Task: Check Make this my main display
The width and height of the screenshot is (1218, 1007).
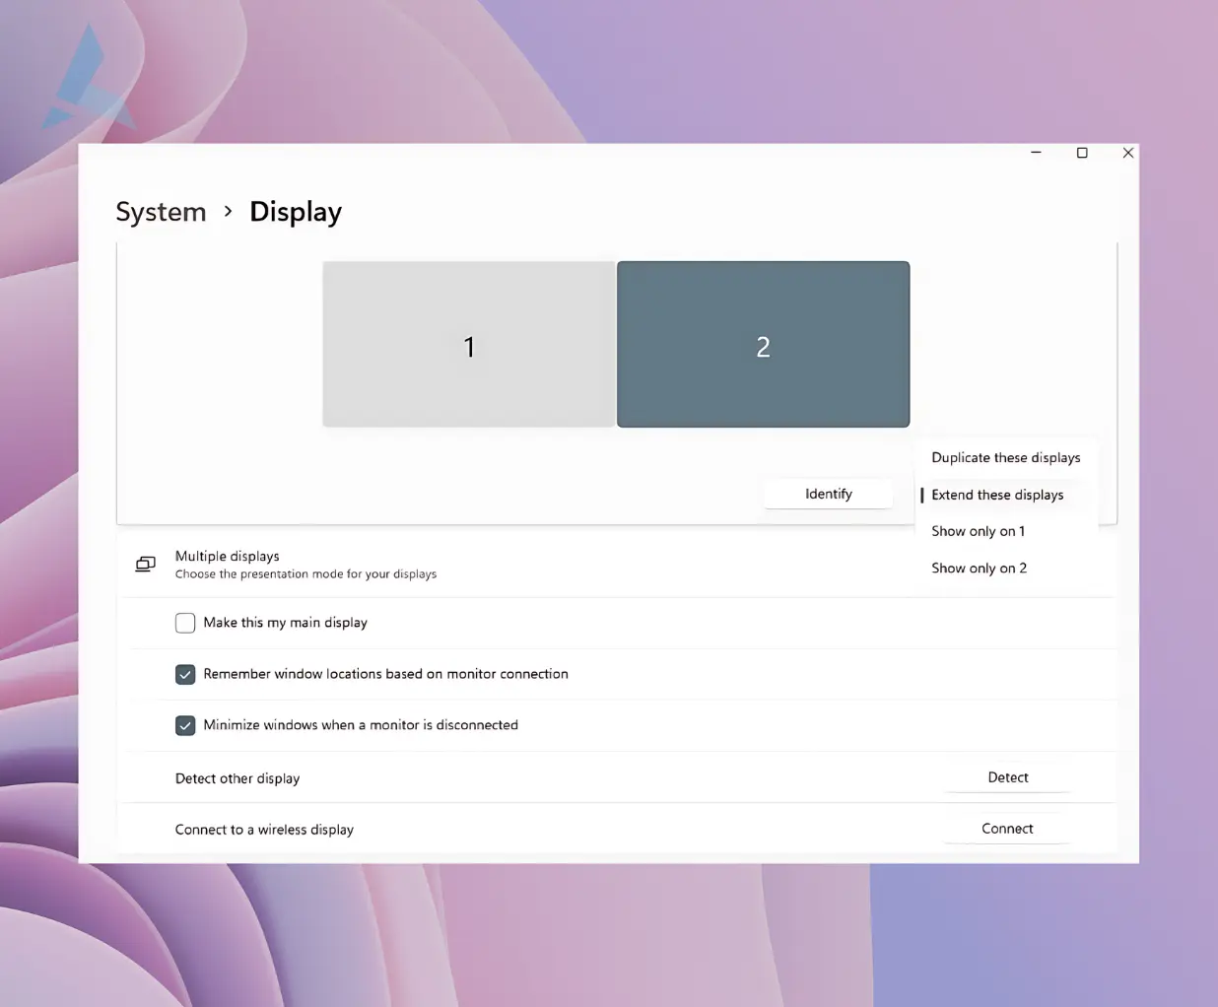Action: point(185,623)
